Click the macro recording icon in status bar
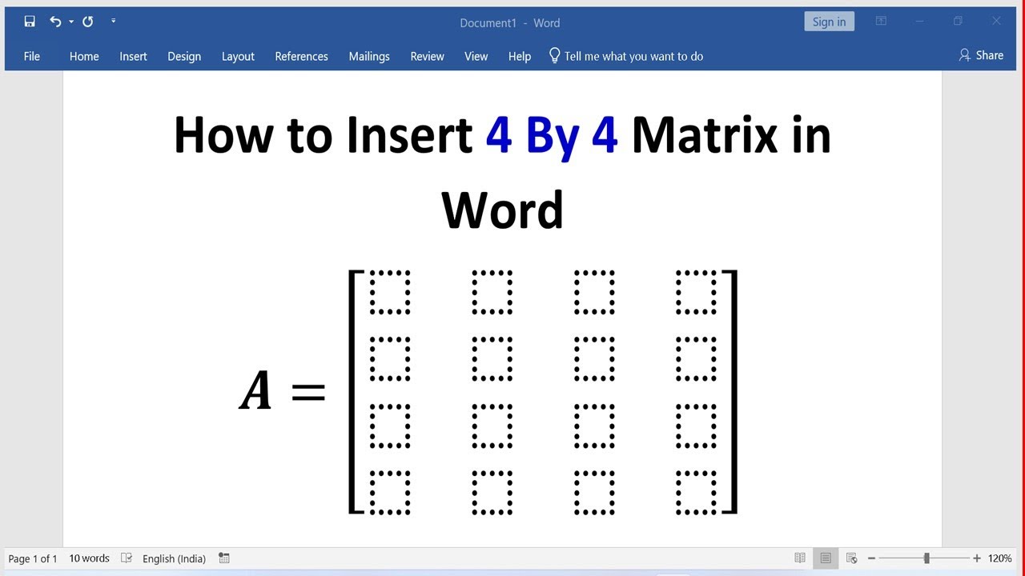The width and height of the screenshot is (1025, 576). pyautogui.click(x=224, y=558)
